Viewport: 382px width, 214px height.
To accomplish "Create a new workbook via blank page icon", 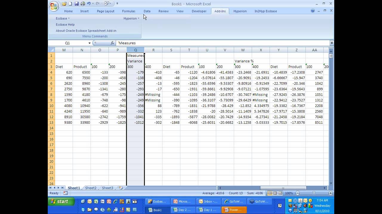I will click(70, 4).
